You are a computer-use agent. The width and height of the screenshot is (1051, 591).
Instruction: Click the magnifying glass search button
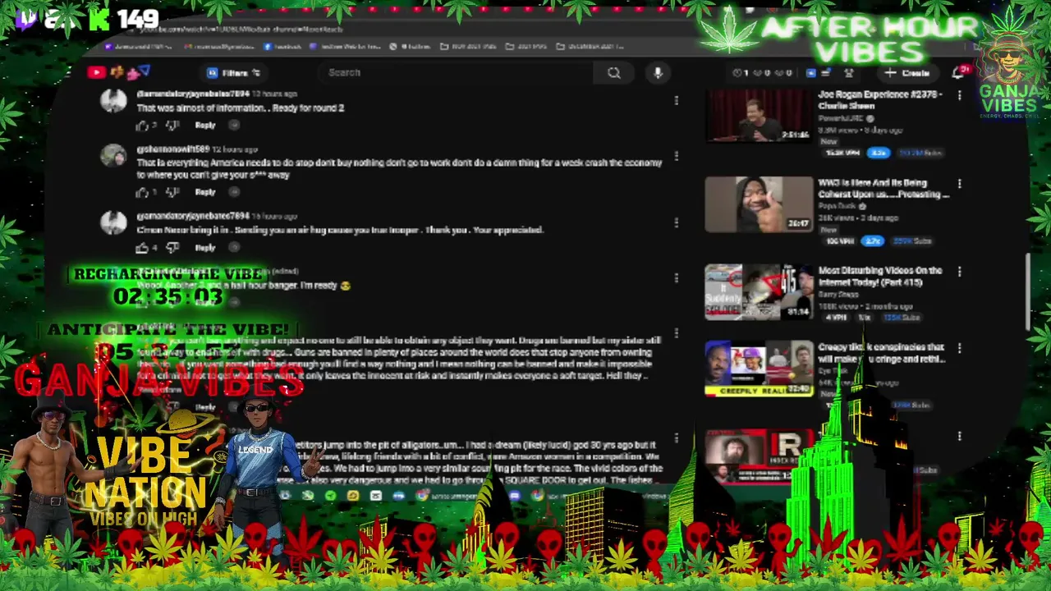pyautogui.click(x=613, y=73)
